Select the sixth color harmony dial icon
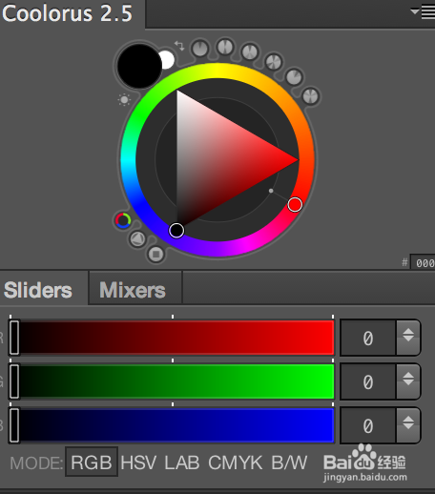435x494 pixels. 311,96
